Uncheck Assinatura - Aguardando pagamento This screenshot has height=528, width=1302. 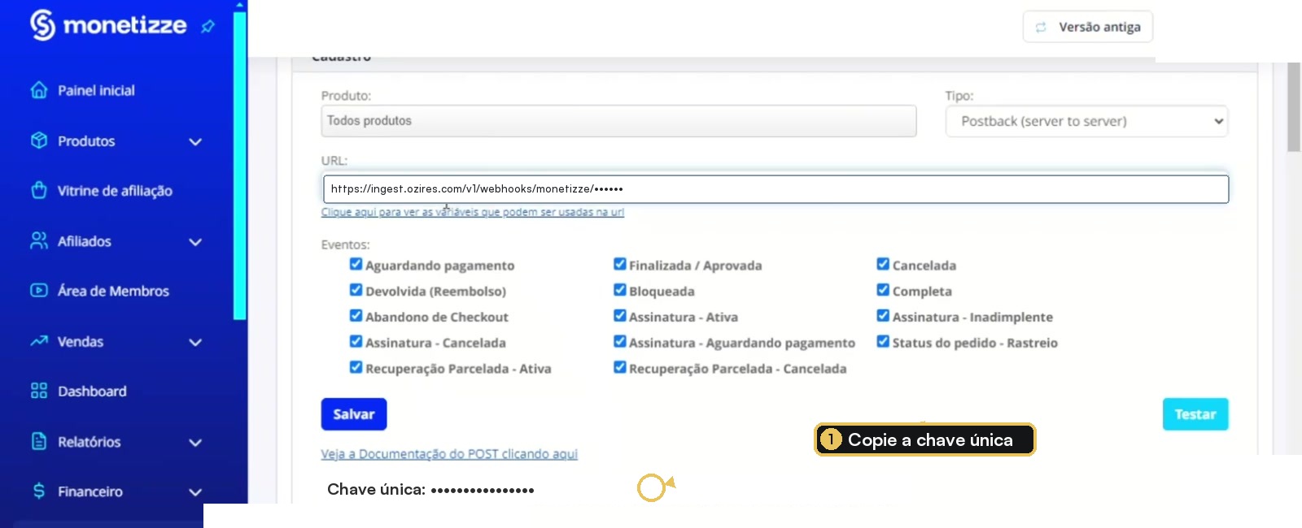click(x=619, y=341)
